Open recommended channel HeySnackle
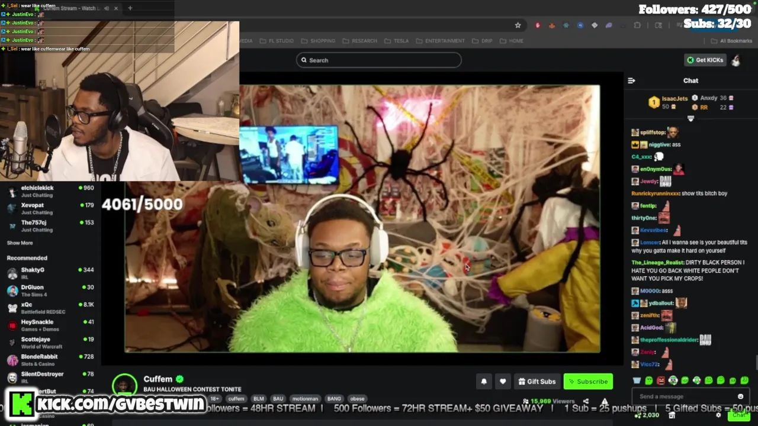The height and width of the screenshot is (426, 758). pyautogui.click(x=50, y=325)
